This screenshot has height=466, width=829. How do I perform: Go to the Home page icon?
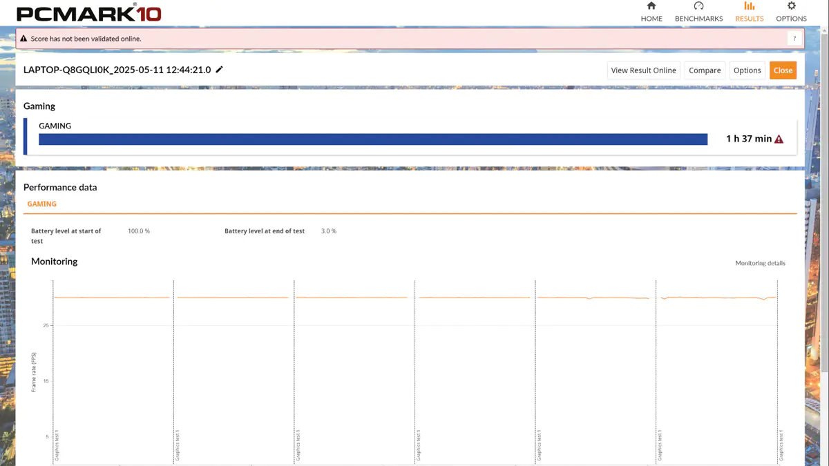651,6
